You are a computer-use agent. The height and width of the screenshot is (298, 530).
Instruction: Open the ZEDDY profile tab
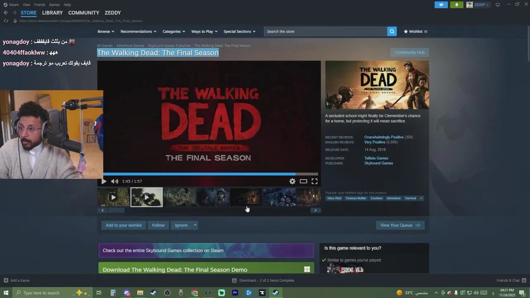(113, 13)
